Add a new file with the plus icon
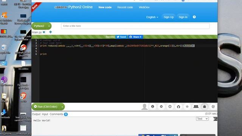Image resolution: width=242 pixels, height=136 pixels. click(50, 32)
